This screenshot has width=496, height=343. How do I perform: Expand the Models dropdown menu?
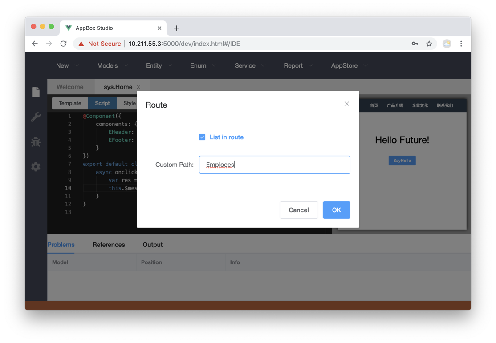coord(112,65)
